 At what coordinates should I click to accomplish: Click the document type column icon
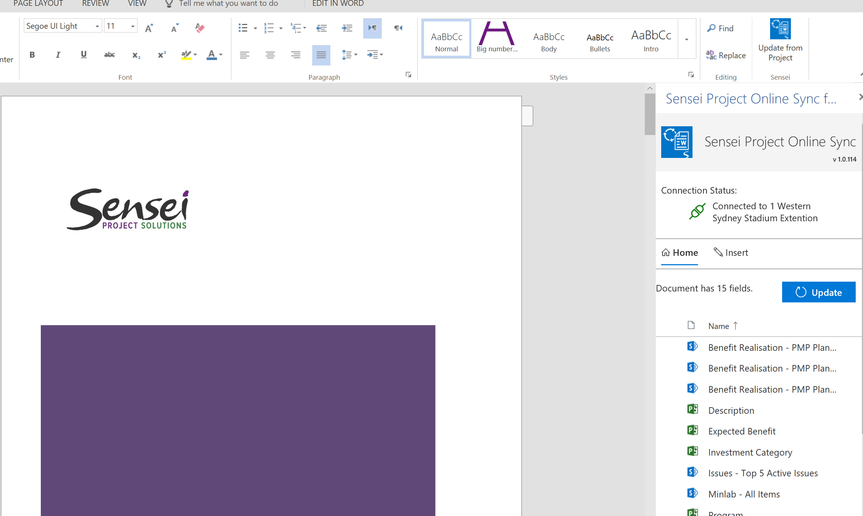pyautogui.click(x=691, y=325)
